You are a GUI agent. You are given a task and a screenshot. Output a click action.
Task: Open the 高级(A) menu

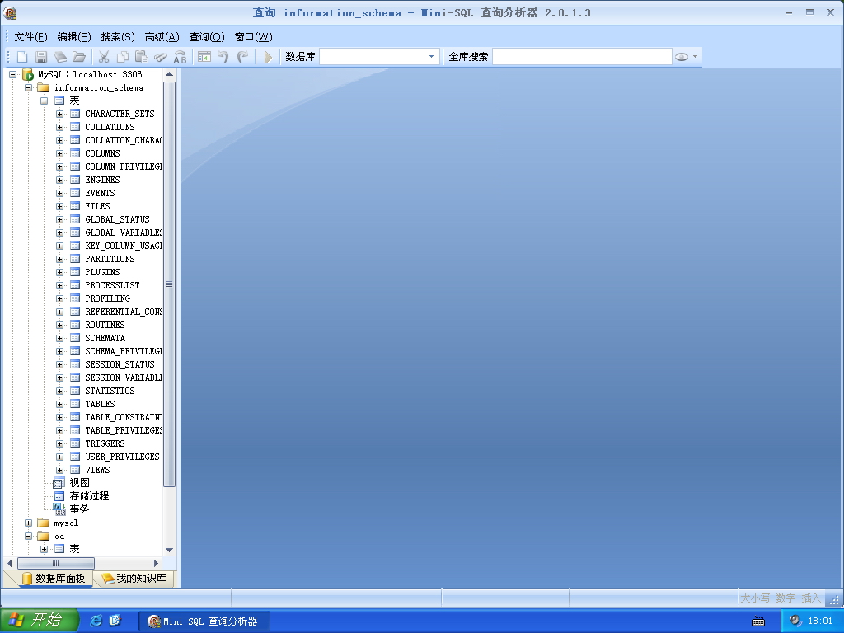(162, 36)
